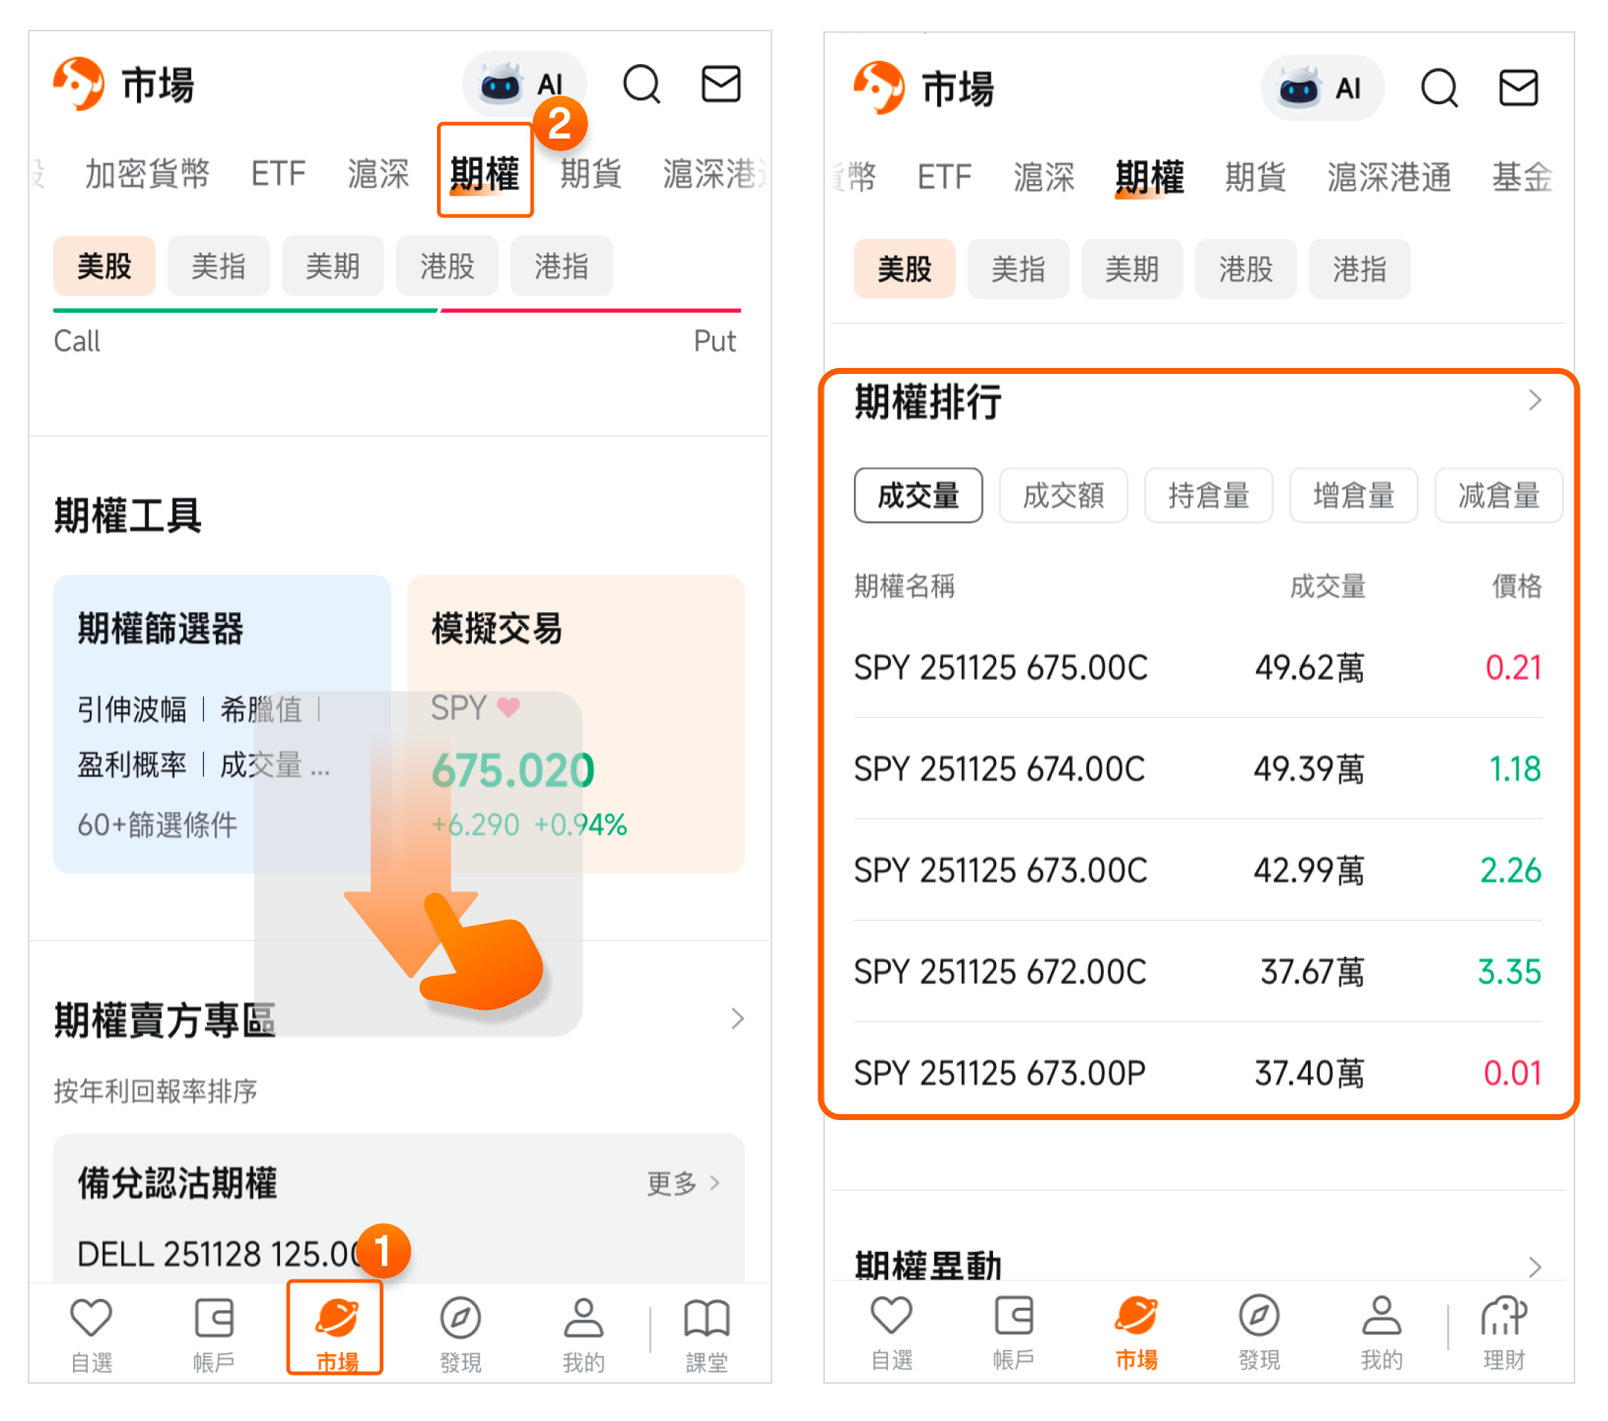Open the AI assistant in left screen
The image size is (1608, 1421).
(x=523, y=84)
